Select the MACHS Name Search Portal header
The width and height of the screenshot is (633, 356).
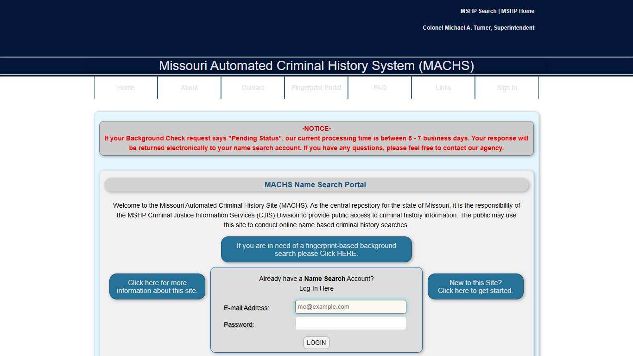pos(316,184)
